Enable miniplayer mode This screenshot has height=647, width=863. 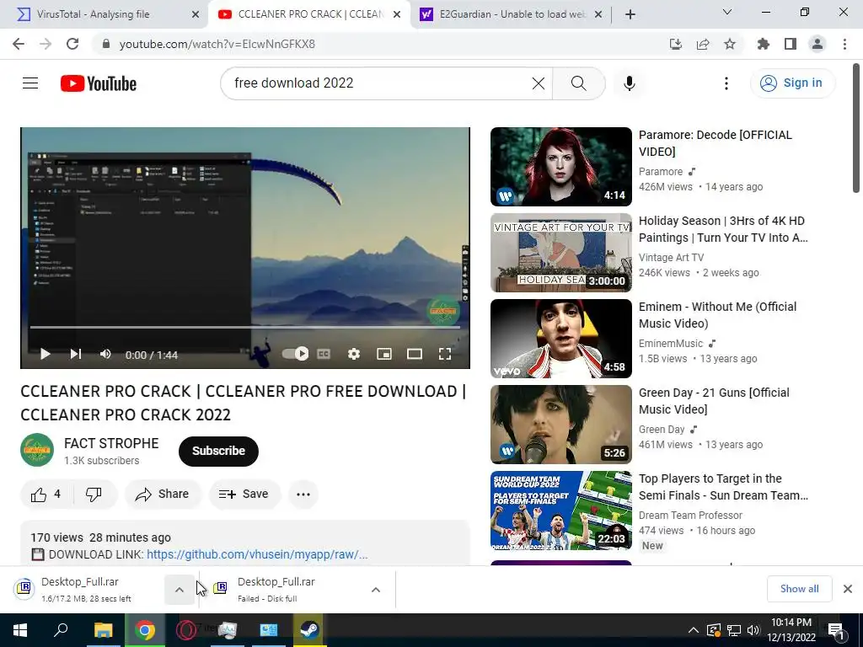384,354
